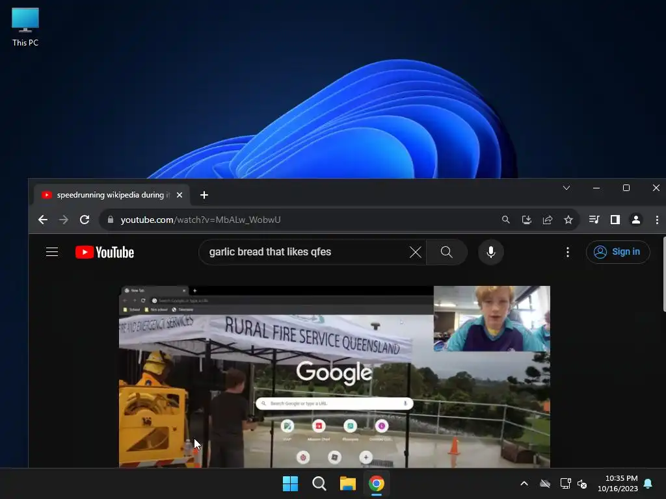Edit the YouTube search box text
Image resolution: width=666 pixels, height=499 pixels.
306,252
